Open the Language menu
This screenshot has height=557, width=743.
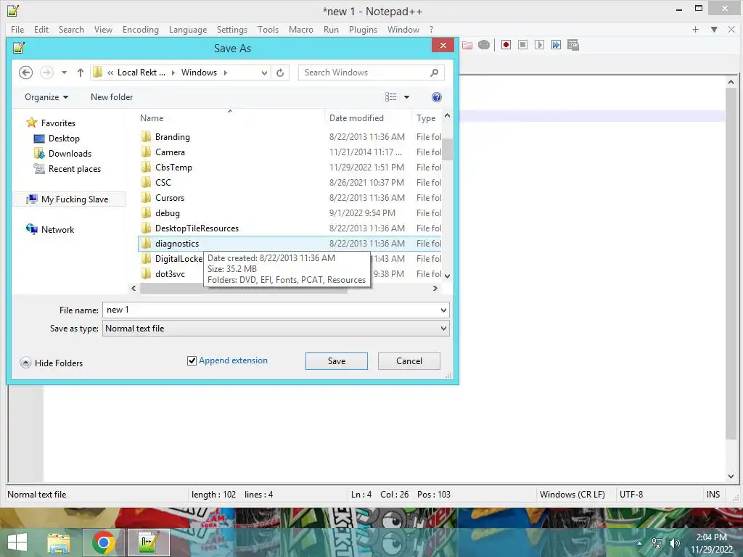(188, 29)
